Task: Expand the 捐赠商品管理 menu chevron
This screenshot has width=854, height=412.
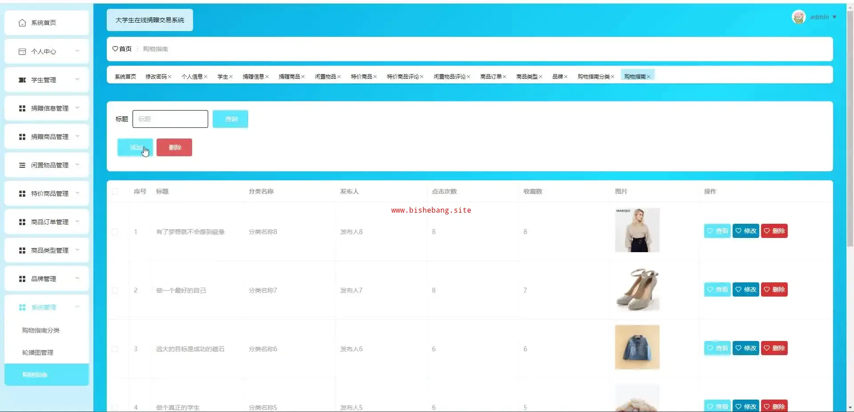Action: 77,136
